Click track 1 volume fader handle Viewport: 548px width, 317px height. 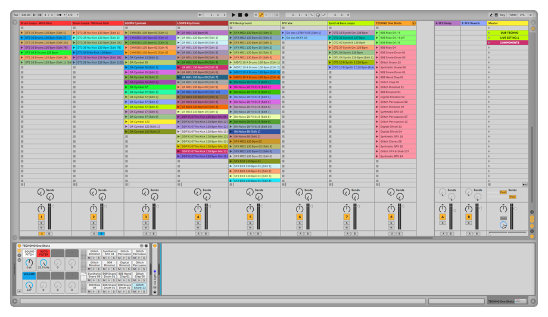pyautogui.click(x=53, y=206)
